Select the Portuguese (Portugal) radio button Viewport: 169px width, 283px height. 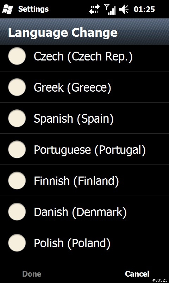point(17,149)
